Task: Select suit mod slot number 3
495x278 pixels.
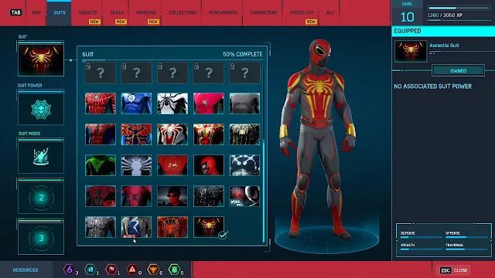Action: click(x=41, y=239)
